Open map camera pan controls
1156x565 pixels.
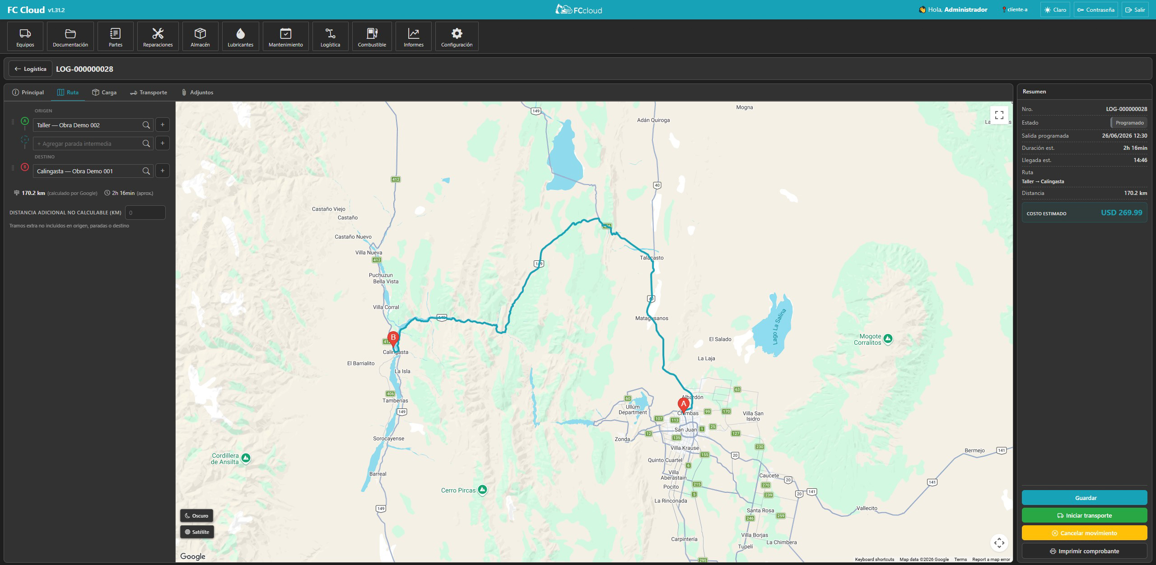click(x=999, y=542)
